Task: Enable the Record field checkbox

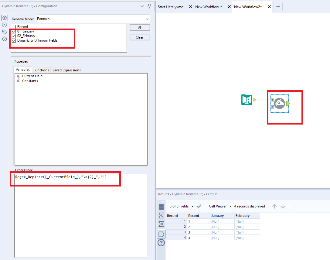Action: pos(13,26)
